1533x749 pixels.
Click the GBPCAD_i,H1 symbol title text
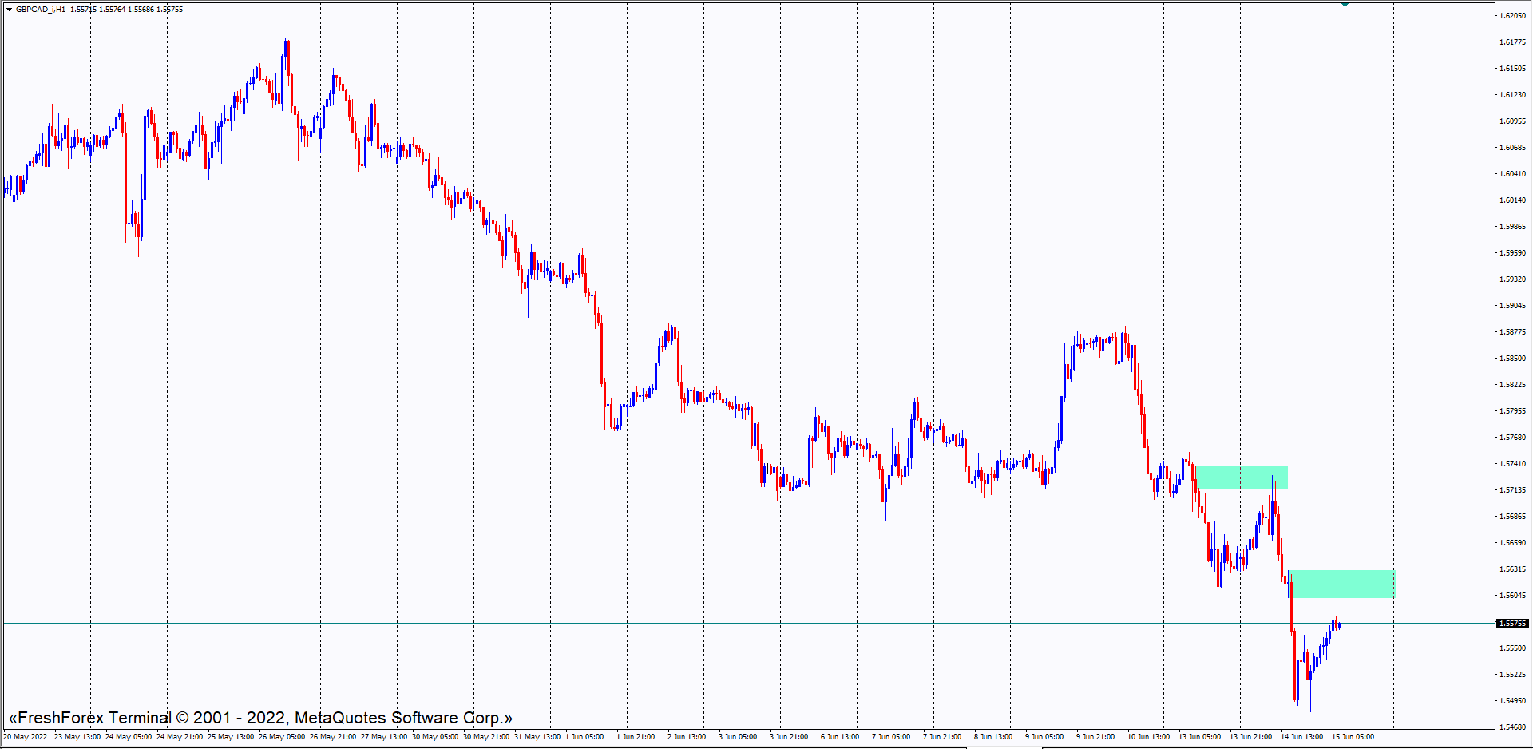[41, 10]
